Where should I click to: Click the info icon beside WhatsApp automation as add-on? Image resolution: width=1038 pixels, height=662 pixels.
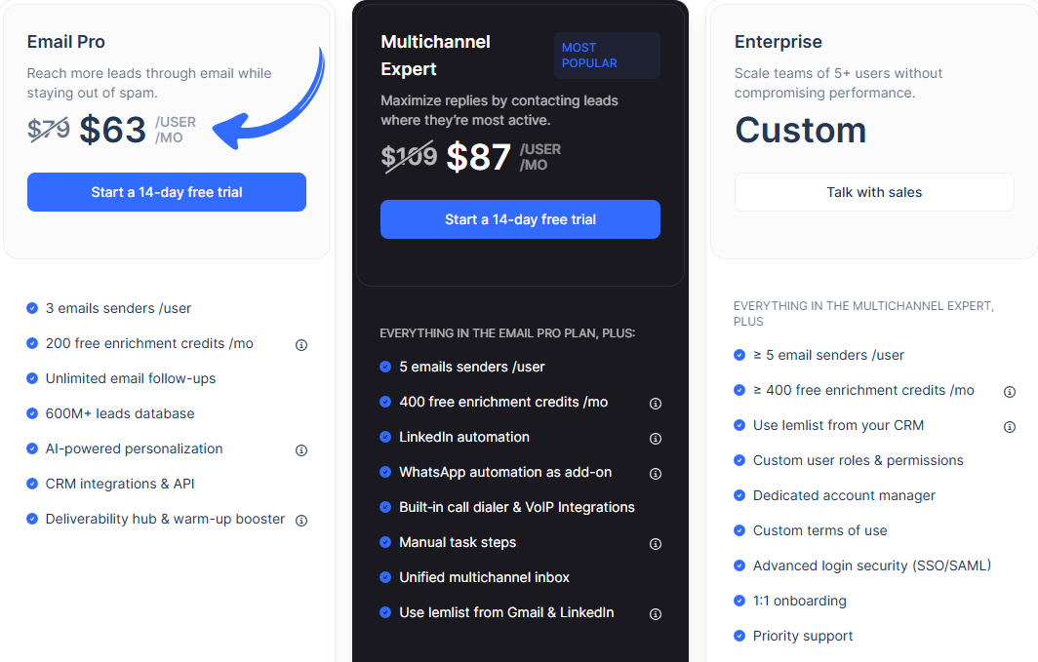tap(656, 474)
